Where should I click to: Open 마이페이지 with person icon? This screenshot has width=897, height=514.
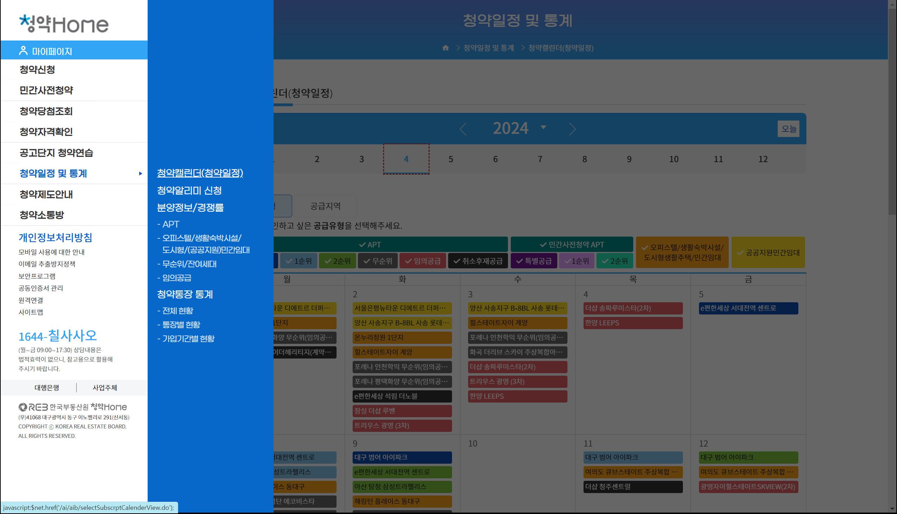(45, 51)
